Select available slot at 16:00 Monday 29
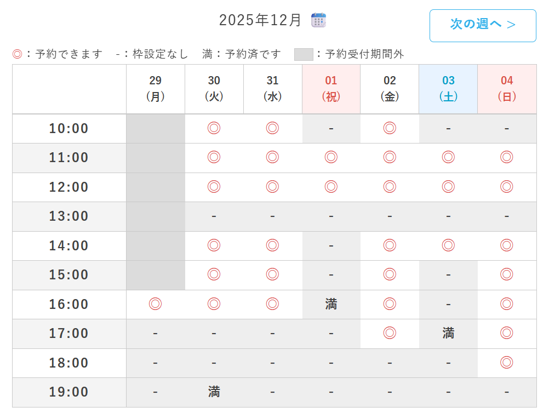The width and height of the screenshot is (549, 413). pos(156,304)
